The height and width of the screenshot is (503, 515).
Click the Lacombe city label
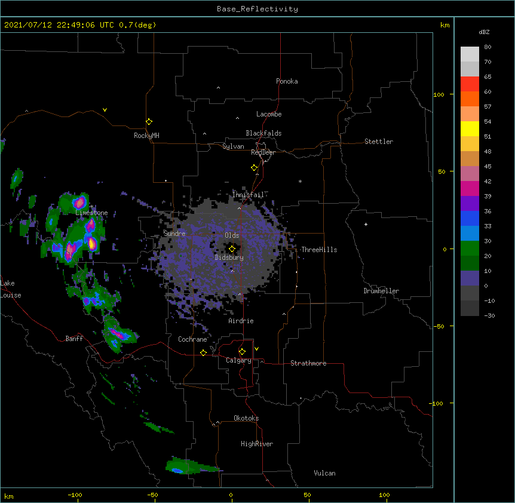[269, 114]
